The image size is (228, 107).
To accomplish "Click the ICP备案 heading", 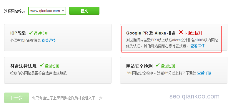I will [x=18, y=33].
